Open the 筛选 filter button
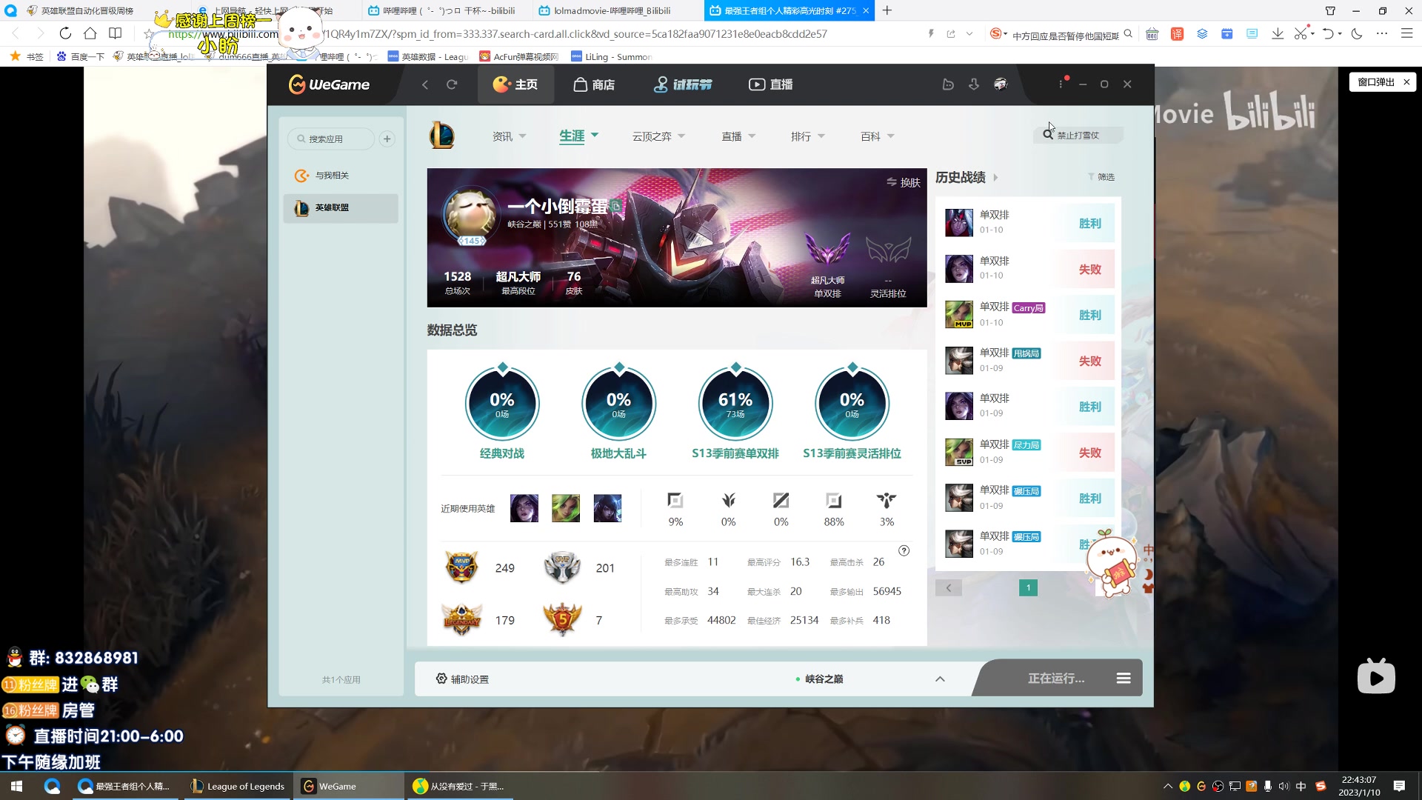The height and width of the screenshot is (800, 1422). click(x=1101, y=177)
